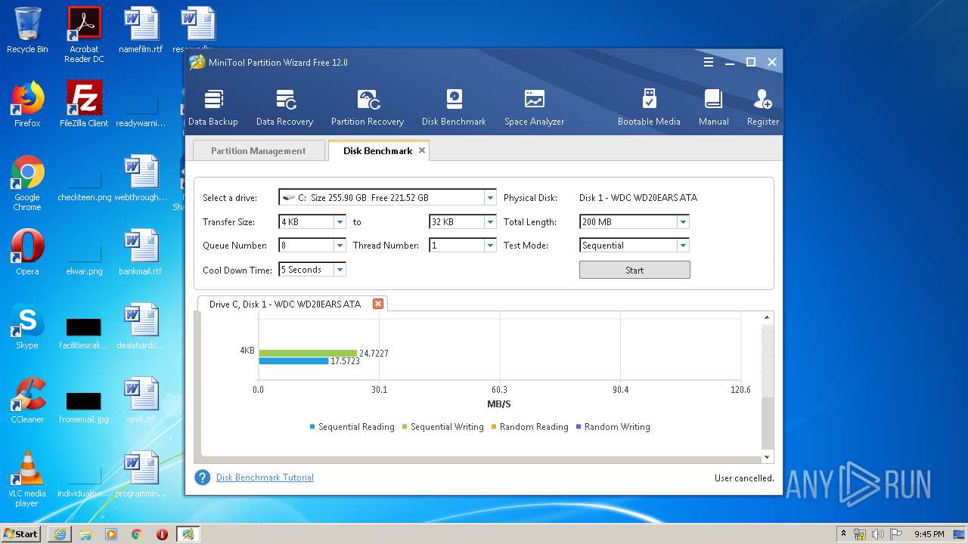
Task: Open FileZilla Client shortcut
Action: point(84,104)
